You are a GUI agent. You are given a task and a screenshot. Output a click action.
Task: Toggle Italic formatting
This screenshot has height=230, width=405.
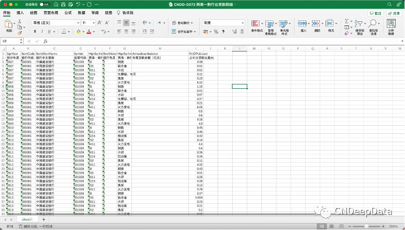tap(42, 32)
